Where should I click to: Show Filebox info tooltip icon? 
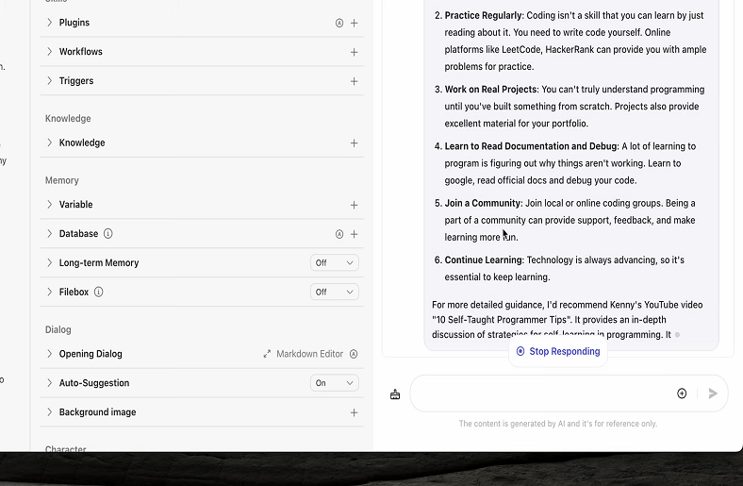point(99,293)
